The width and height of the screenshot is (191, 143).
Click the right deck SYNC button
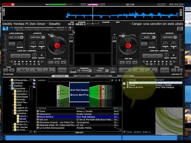[x=164, y=70]
